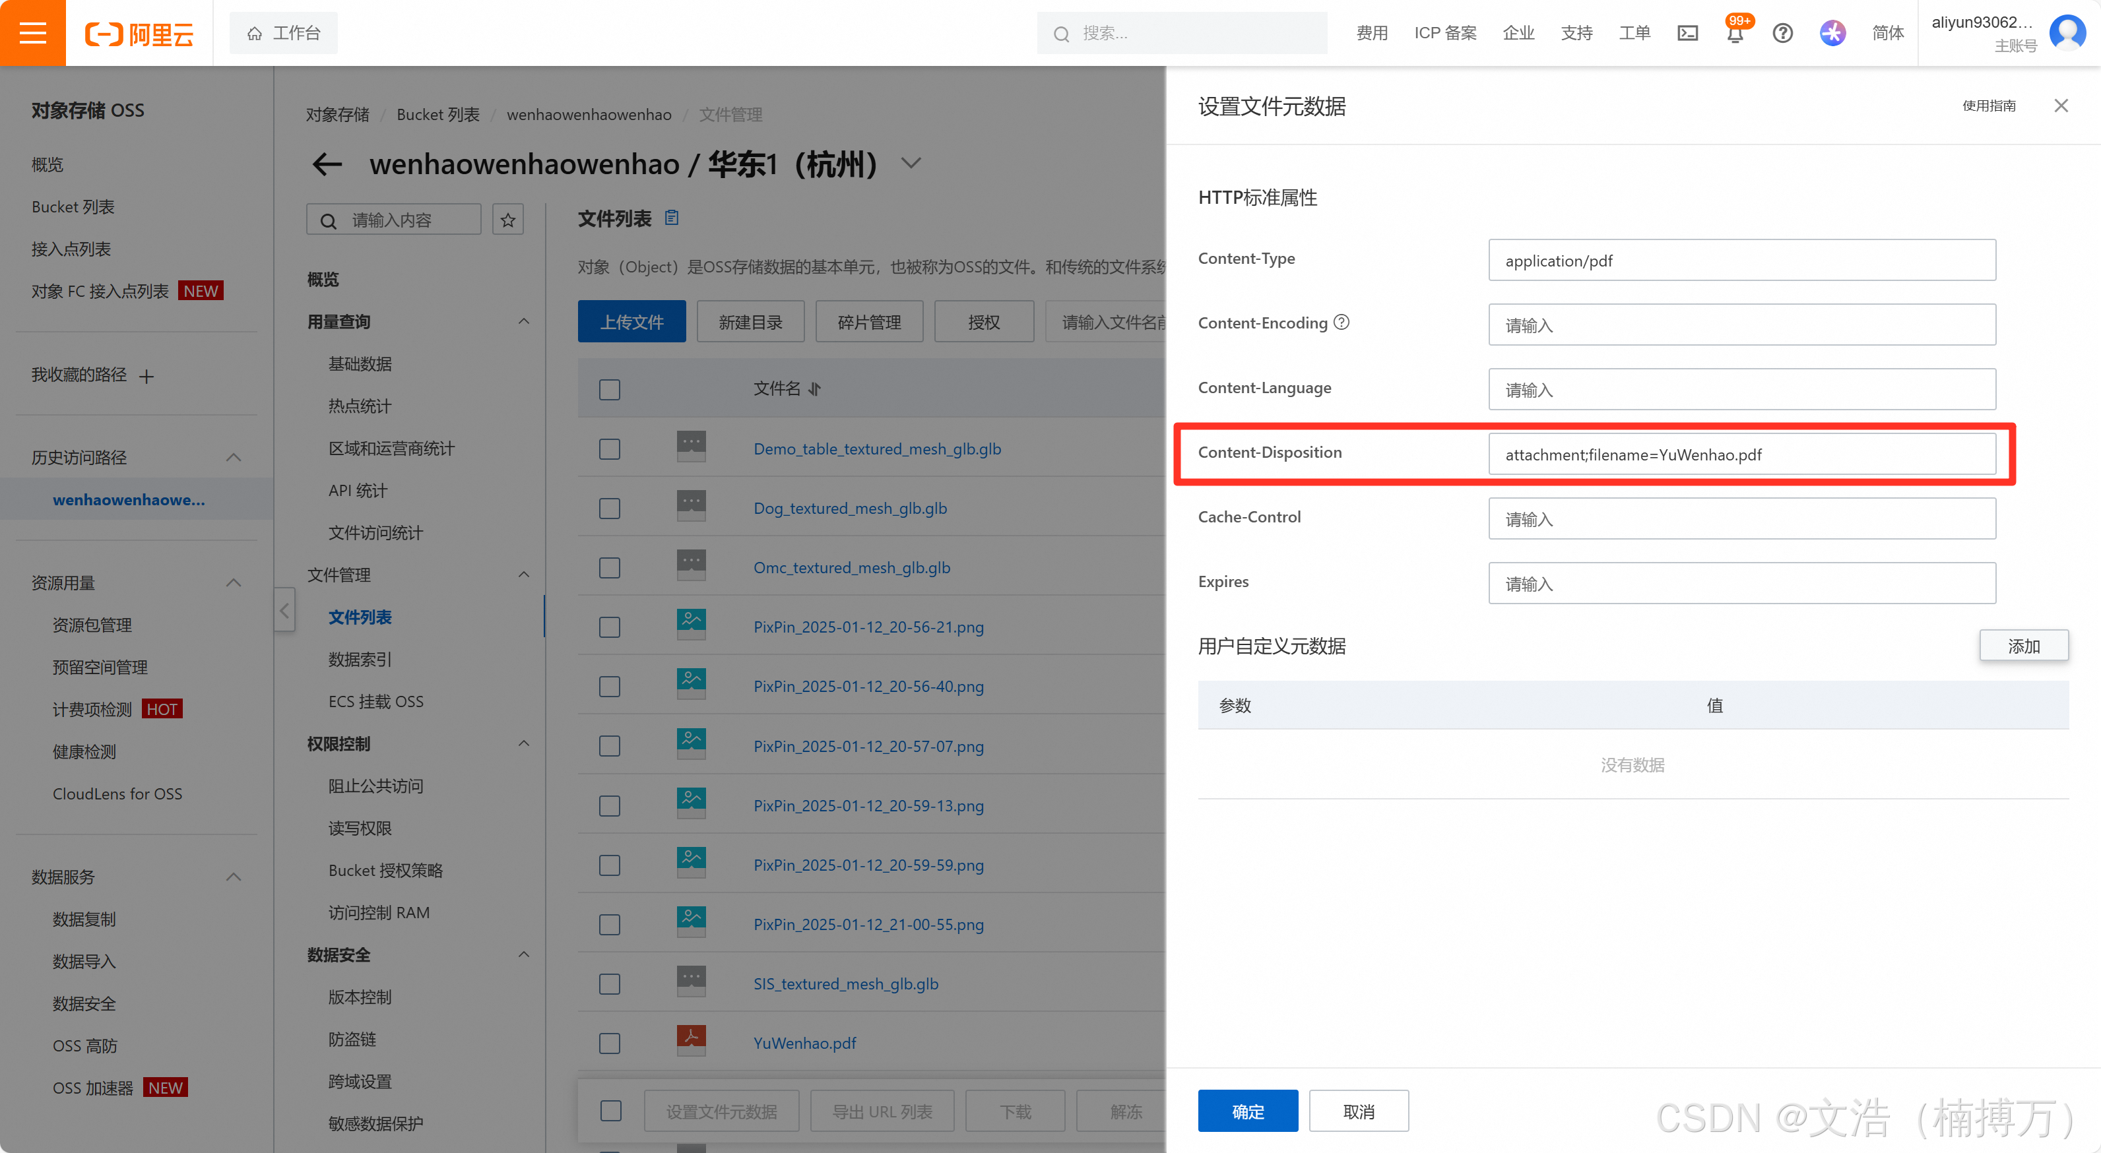This screenshot has width=2101, height=1153.
Task: Open the 使用指南 link
Action: point(1988,105)
